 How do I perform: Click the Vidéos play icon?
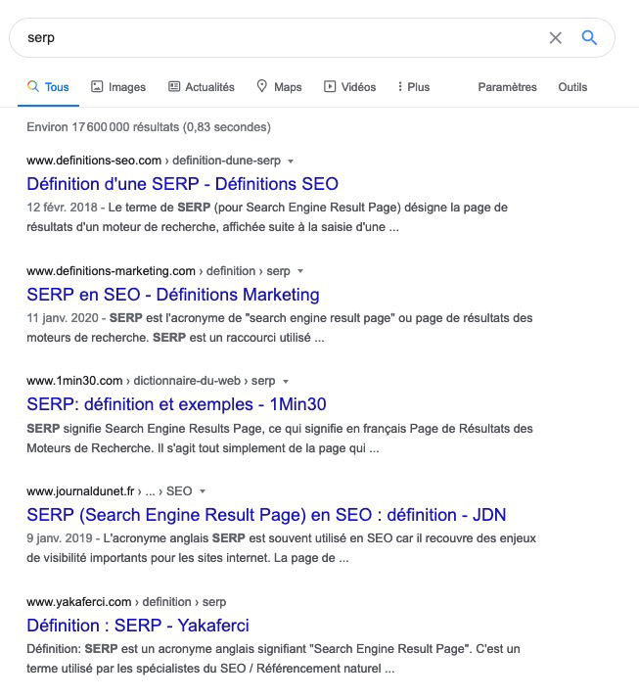(x=330, y=86)
